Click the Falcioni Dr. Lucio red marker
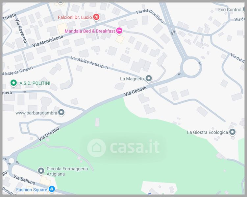 pyautogui.click(x=96, y=17)
